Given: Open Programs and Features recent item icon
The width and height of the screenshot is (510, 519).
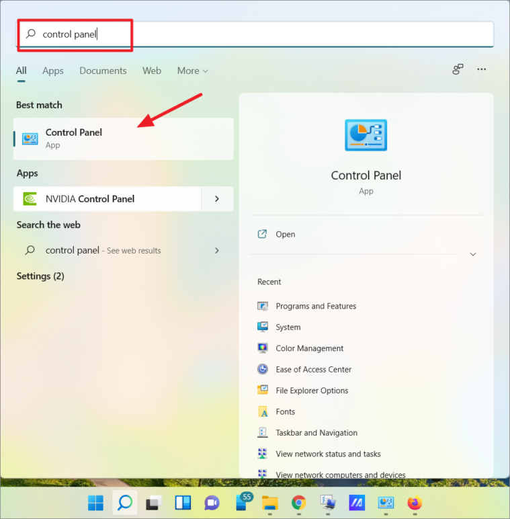Looking at the screenshot, I should (x=263, y=306).
